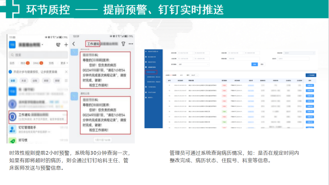Screen dimensions: 329x185
Task: Open the filter list menu icon beside chips
Action: (x=66, y=81)
